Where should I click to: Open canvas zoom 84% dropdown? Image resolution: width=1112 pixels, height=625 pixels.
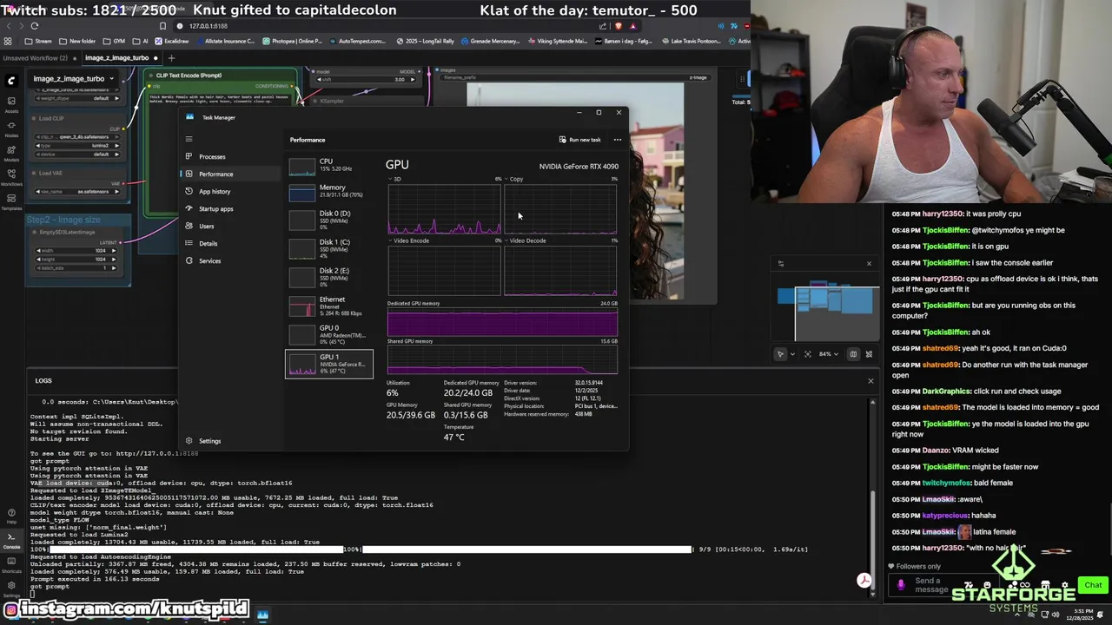pos(829,354)
